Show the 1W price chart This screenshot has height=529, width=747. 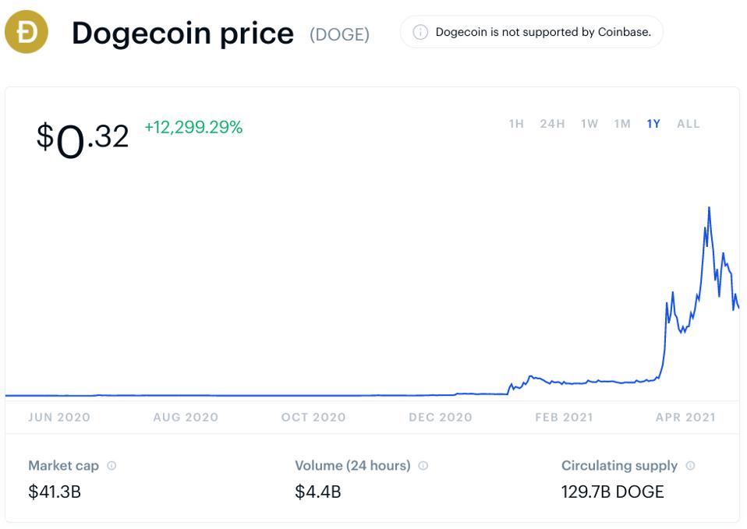(589, 124)
